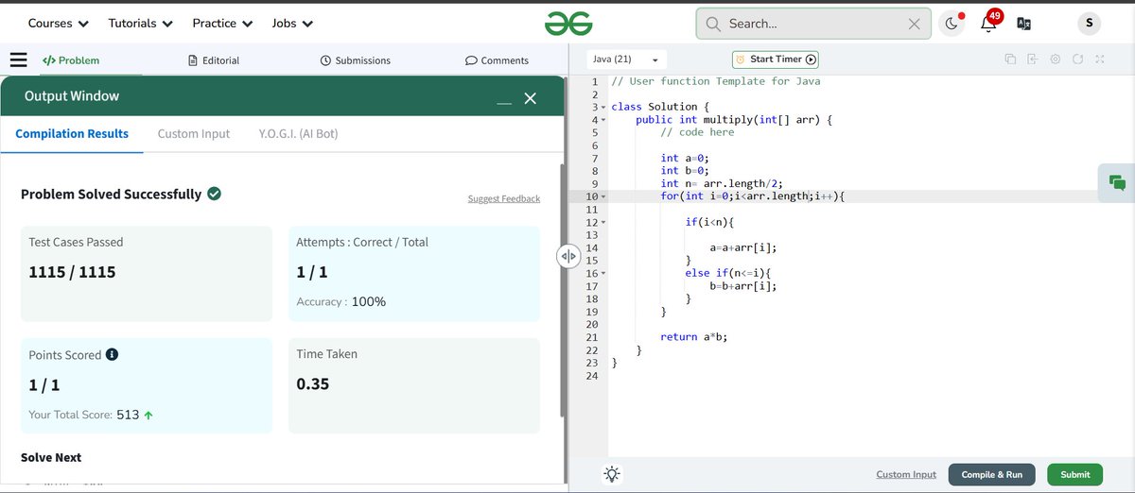Viewport: 1135px width, 493px height.
Task: Open the Java (21) language selector
Action: pyautogui.click(x=627, y=59)
